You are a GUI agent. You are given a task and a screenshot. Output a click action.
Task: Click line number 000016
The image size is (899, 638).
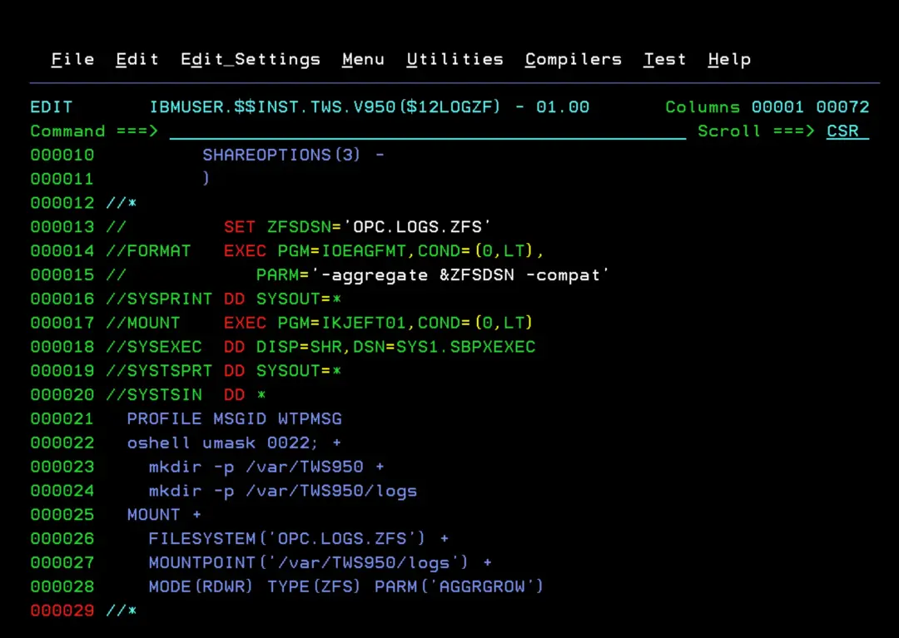click(x=62, y=299)
